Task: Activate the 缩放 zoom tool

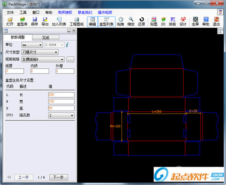Action: [x=131, y=21]
